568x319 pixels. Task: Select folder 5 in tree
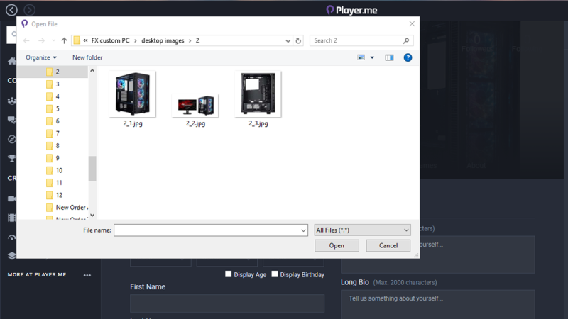53,109
